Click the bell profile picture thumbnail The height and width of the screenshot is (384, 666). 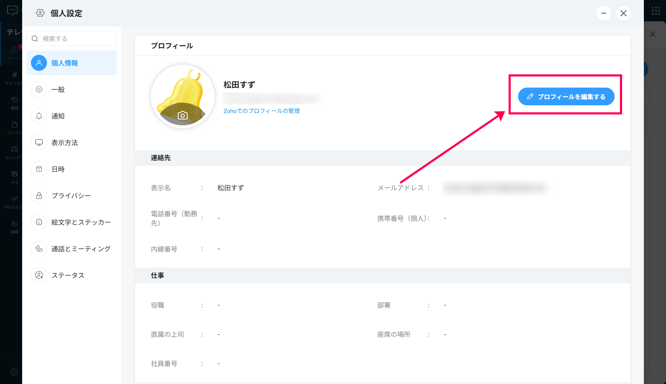tap(182, 88)
